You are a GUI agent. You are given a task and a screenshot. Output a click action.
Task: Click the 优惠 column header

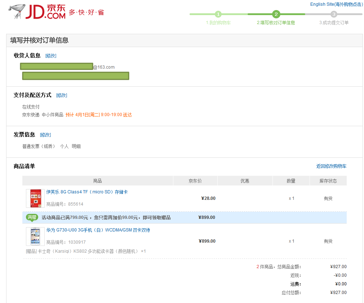(245, 181)
